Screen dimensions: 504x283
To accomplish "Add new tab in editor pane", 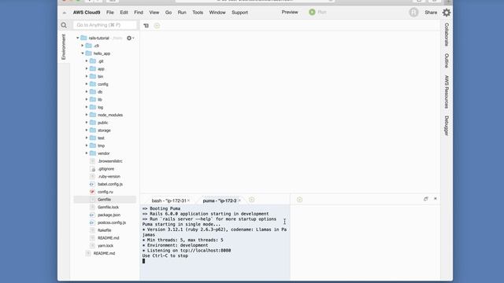I will pos(157,26).
